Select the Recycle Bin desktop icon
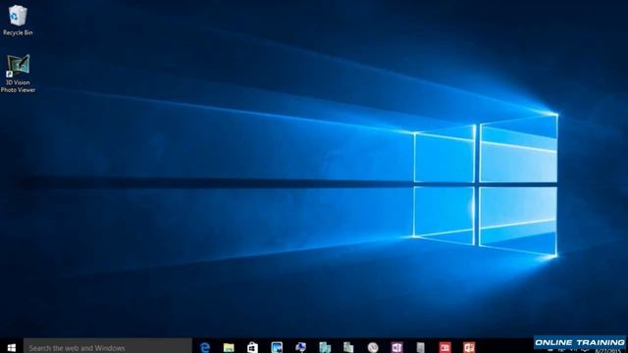Viewport: 628px width, 353px height. pyautogui.click(x=18, y=21)
